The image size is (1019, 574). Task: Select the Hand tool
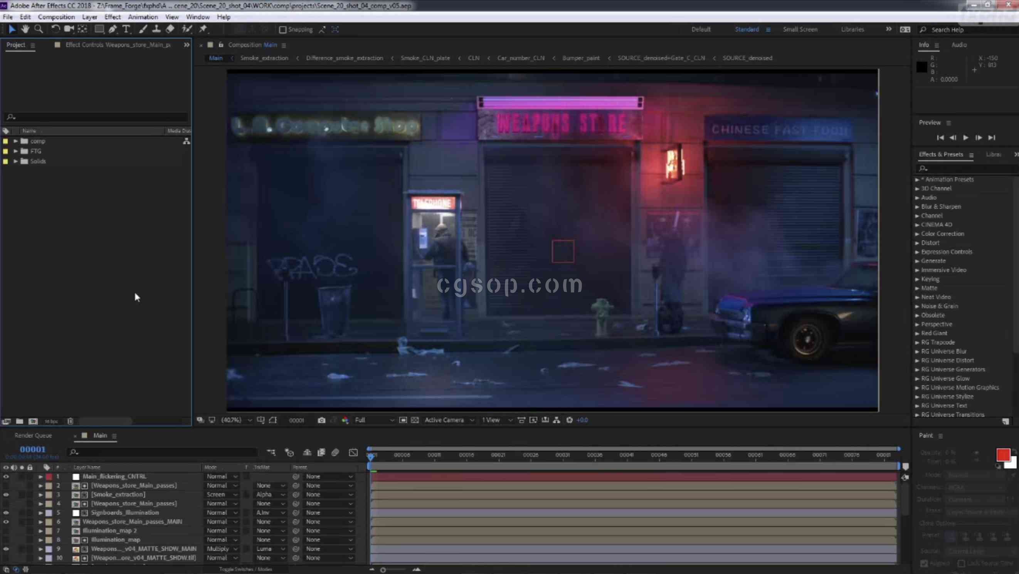[x=25, y=29]
